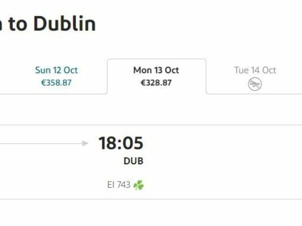This screenshot has width=302, height=226.
Task: Click the 18:05 arrival time
Action: 121,143
